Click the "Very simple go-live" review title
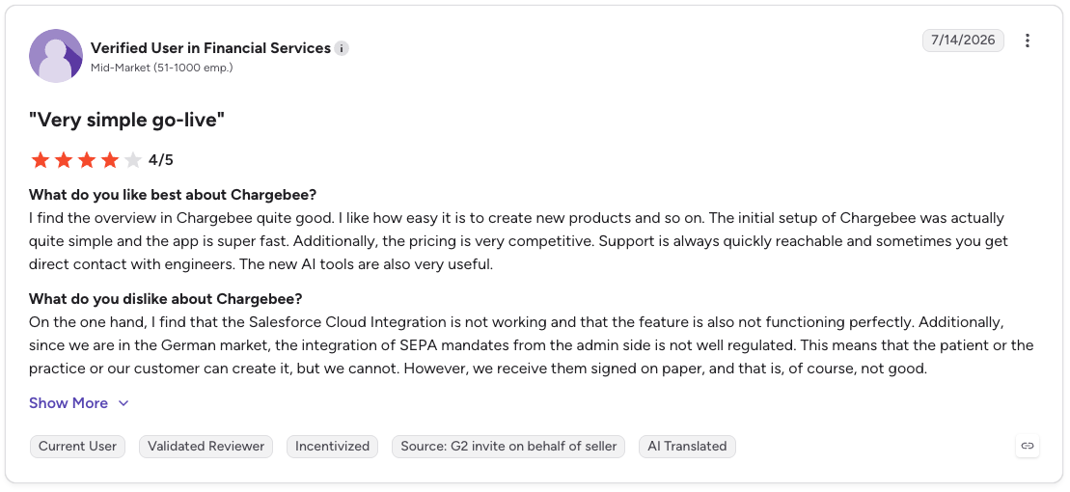The width and height of the screenshot is (1070, 492). pyautogui.click(x=127, y=121)
